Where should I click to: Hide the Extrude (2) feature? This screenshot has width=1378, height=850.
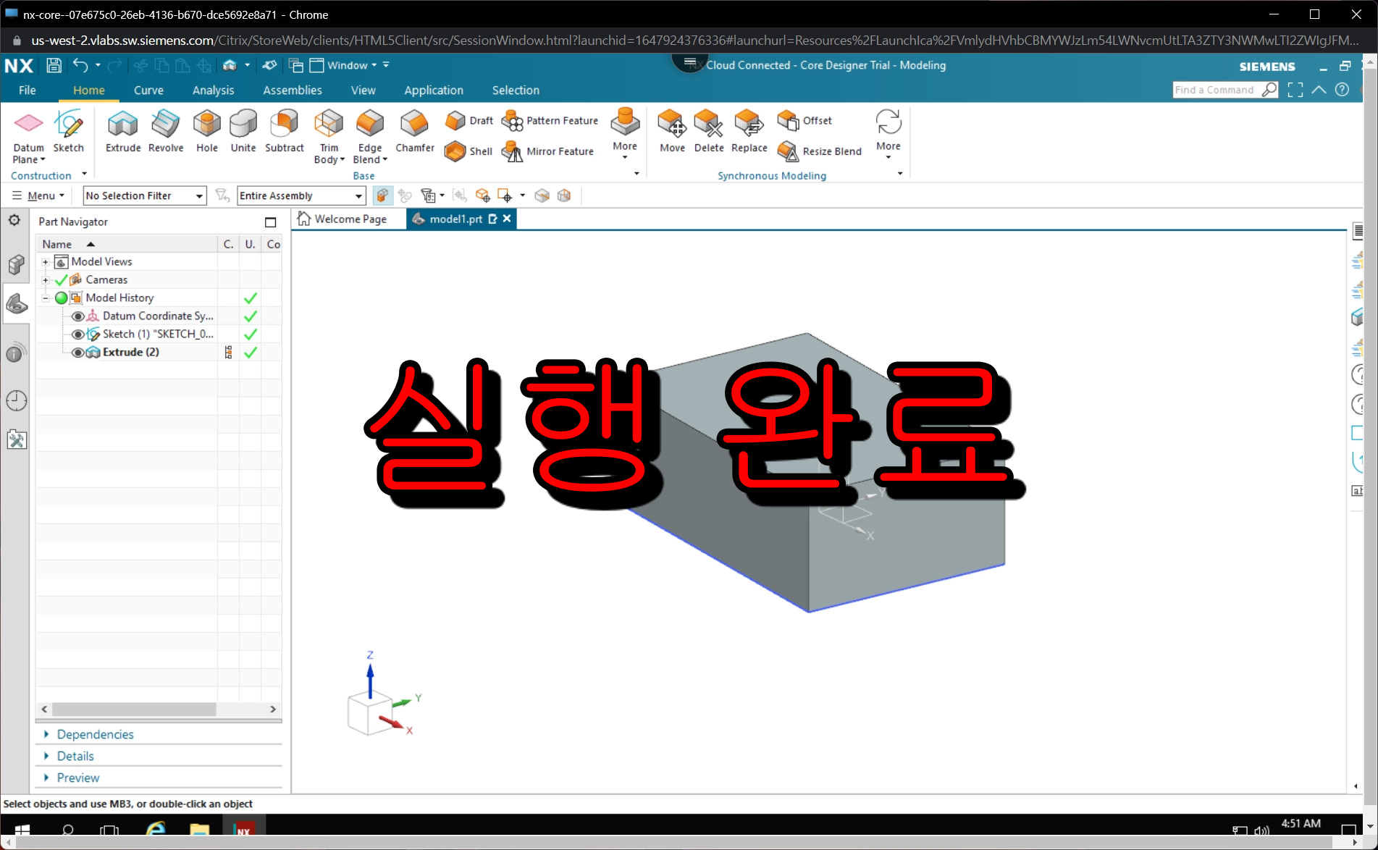click(77, 352)
